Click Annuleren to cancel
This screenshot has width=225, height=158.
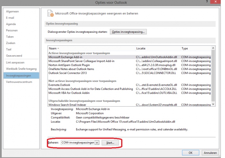tap(210, 153)
